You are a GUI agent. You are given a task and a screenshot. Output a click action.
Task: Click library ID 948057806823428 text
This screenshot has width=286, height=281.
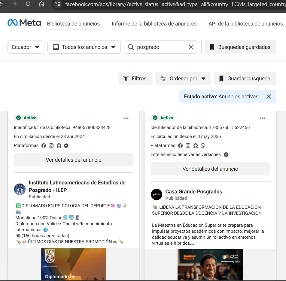pos(91,127)
